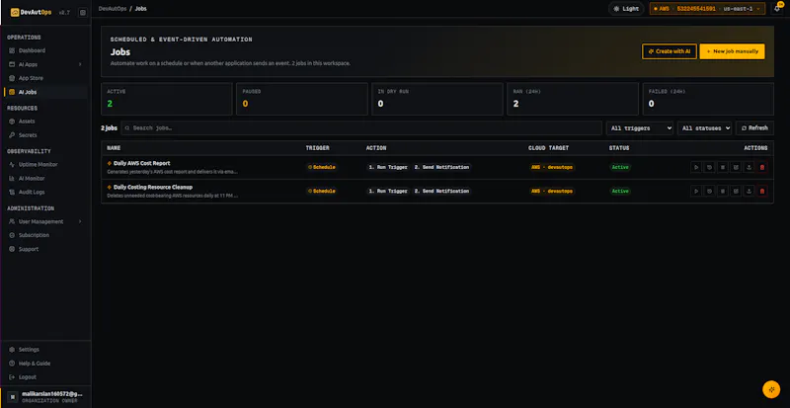
Task: Click the user email at sidebar bottom
Action: [x=52, y=394]
